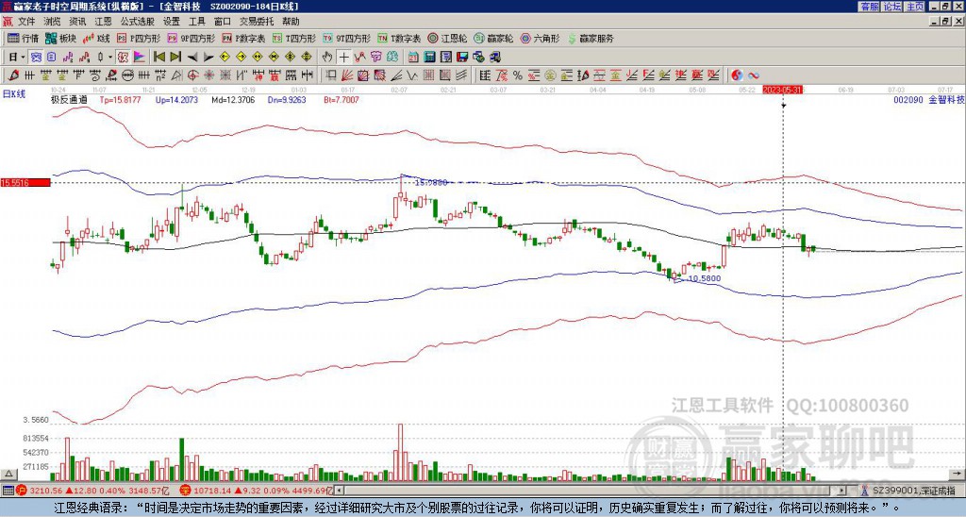This screenshot has height=517, width=966.
Task: Click the truck icon in toolbar
Action: point(495,58)
